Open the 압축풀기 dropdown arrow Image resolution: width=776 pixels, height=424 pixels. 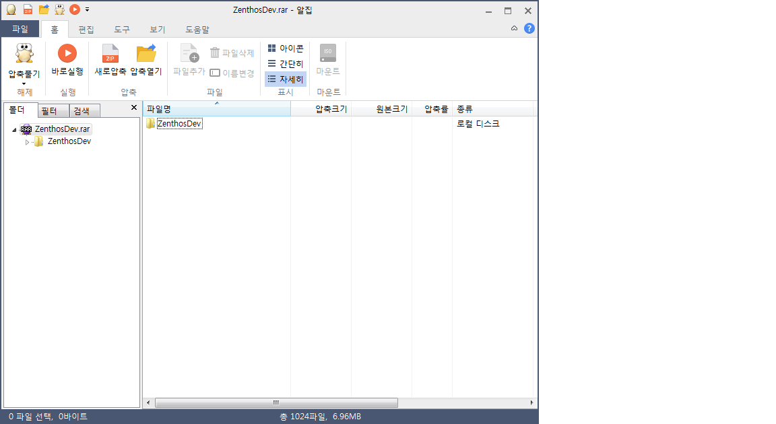24,84
